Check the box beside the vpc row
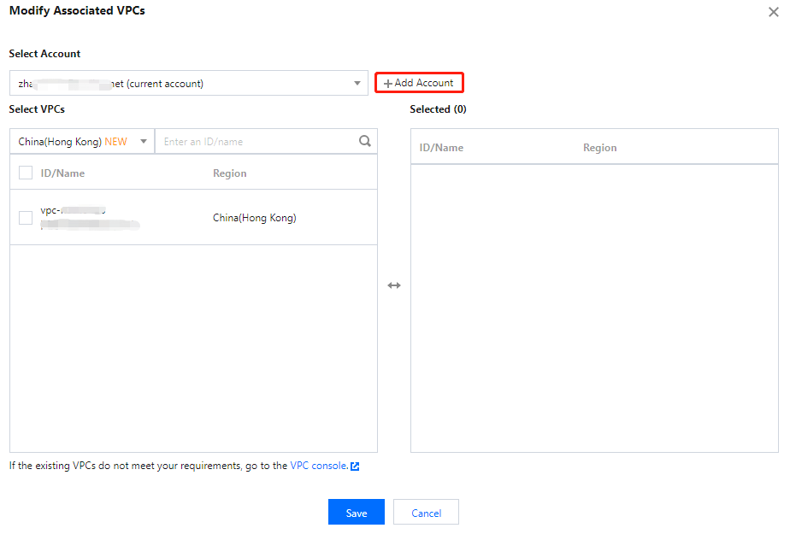The image size is (790, 534). pyautogui.click(x=26, y=218)
